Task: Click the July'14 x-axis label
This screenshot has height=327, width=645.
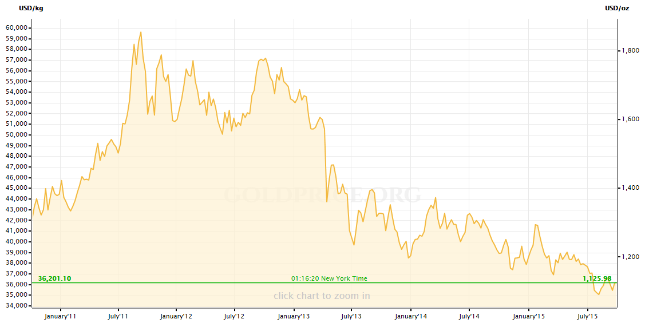Action: pyautogui.click(x=469, y=316)
